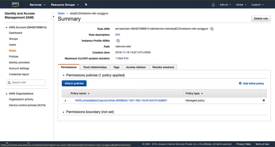Open the Global region dropdown
The height and width of the screenshot is (147, 275).
(x=241, y=5)
